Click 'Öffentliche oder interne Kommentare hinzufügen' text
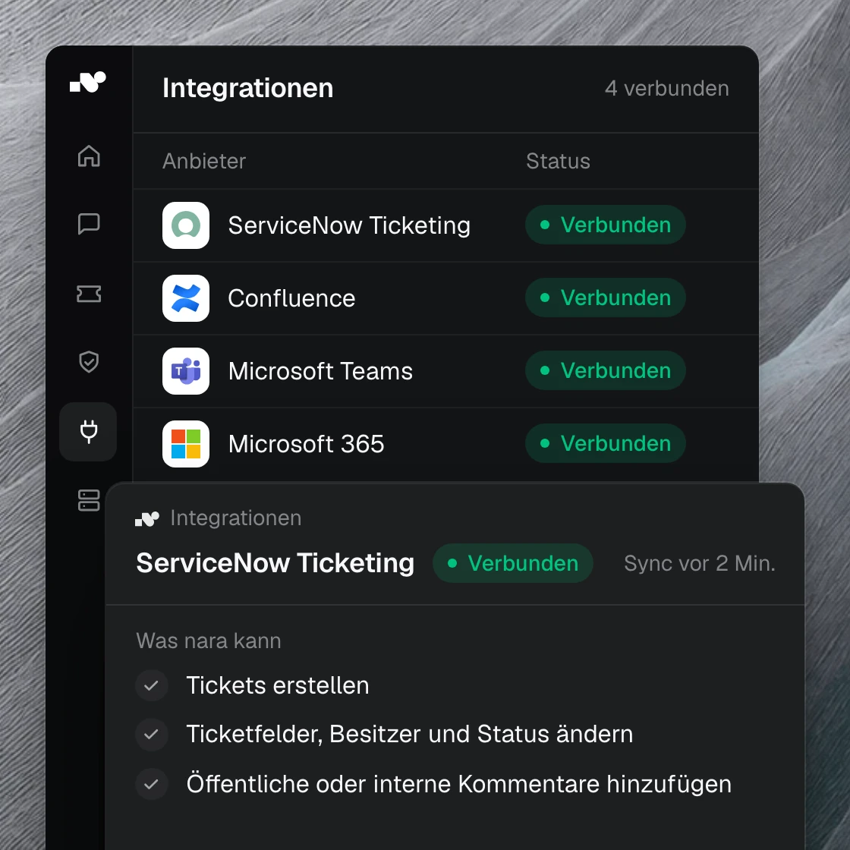 coord(459,785)
